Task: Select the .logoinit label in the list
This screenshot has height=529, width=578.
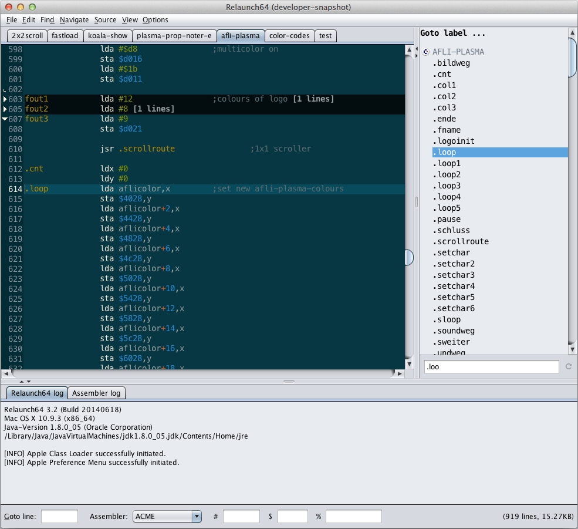Action: (453, 141)
